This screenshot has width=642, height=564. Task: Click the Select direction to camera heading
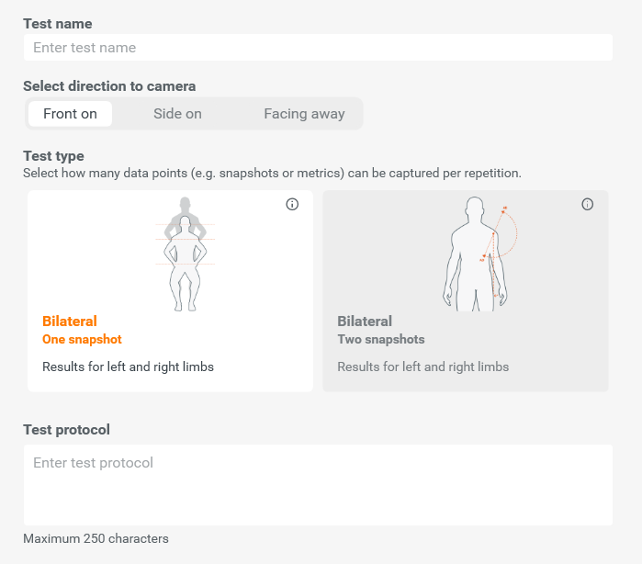click(x=109, y=86)
